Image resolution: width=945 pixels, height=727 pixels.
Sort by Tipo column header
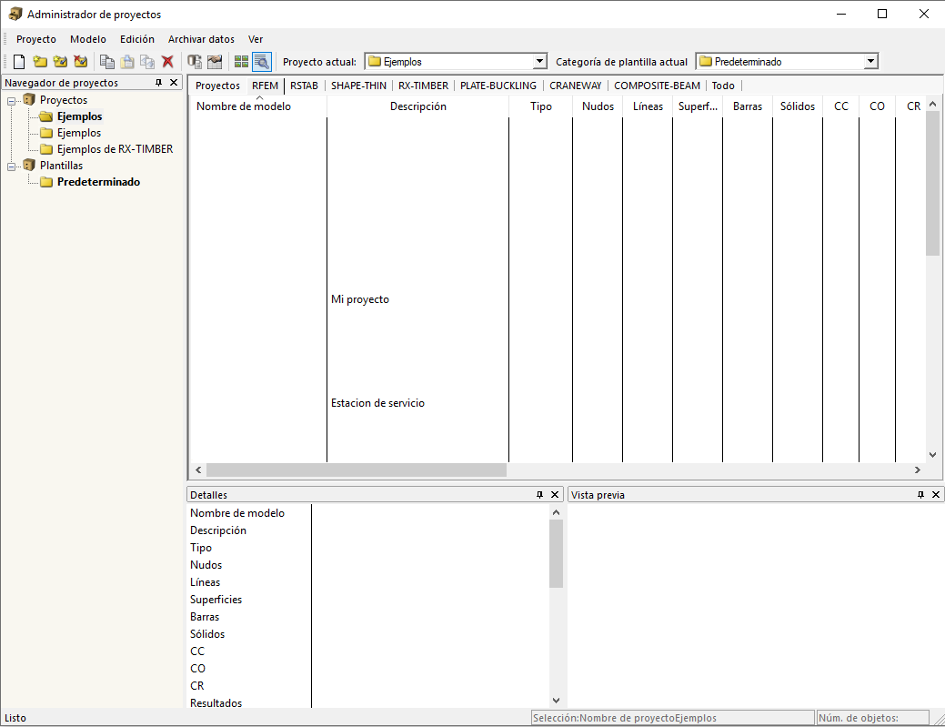point(541,106)
